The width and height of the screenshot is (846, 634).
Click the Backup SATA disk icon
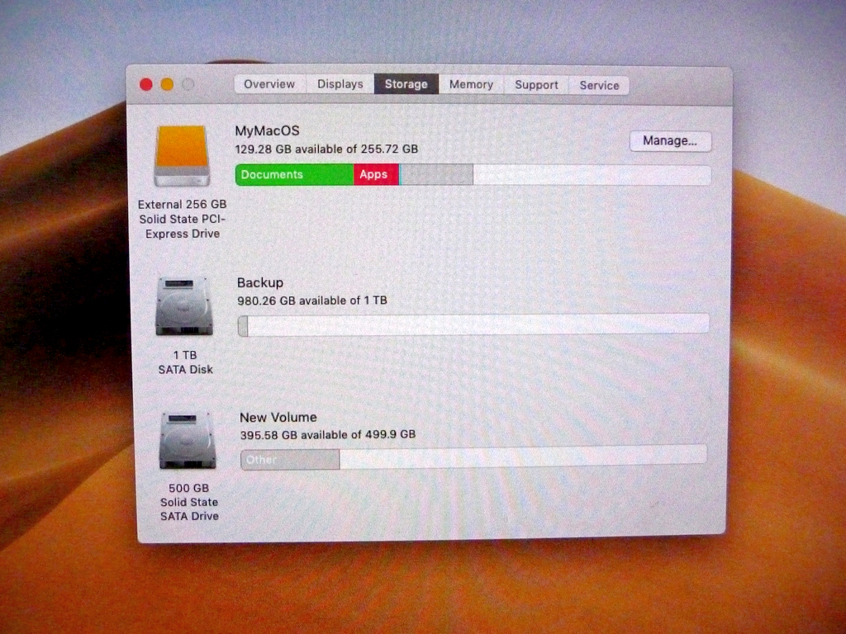point(184,305)
